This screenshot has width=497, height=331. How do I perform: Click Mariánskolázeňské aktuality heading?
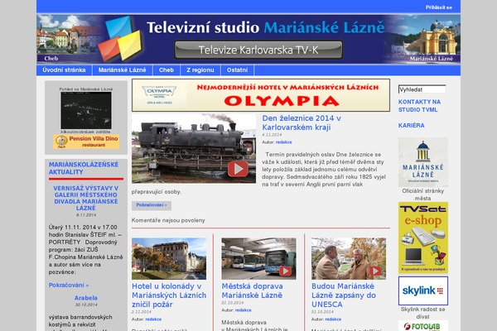coord(84,168)
